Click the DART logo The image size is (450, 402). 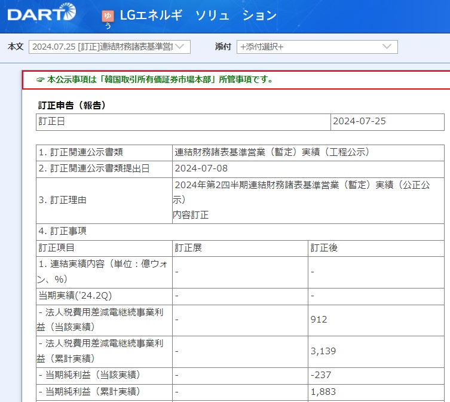coord(41,13)
